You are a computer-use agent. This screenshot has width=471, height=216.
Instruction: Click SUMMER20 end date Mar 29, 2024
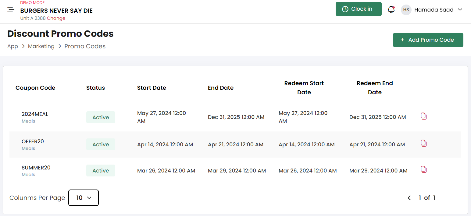point(237,171)
